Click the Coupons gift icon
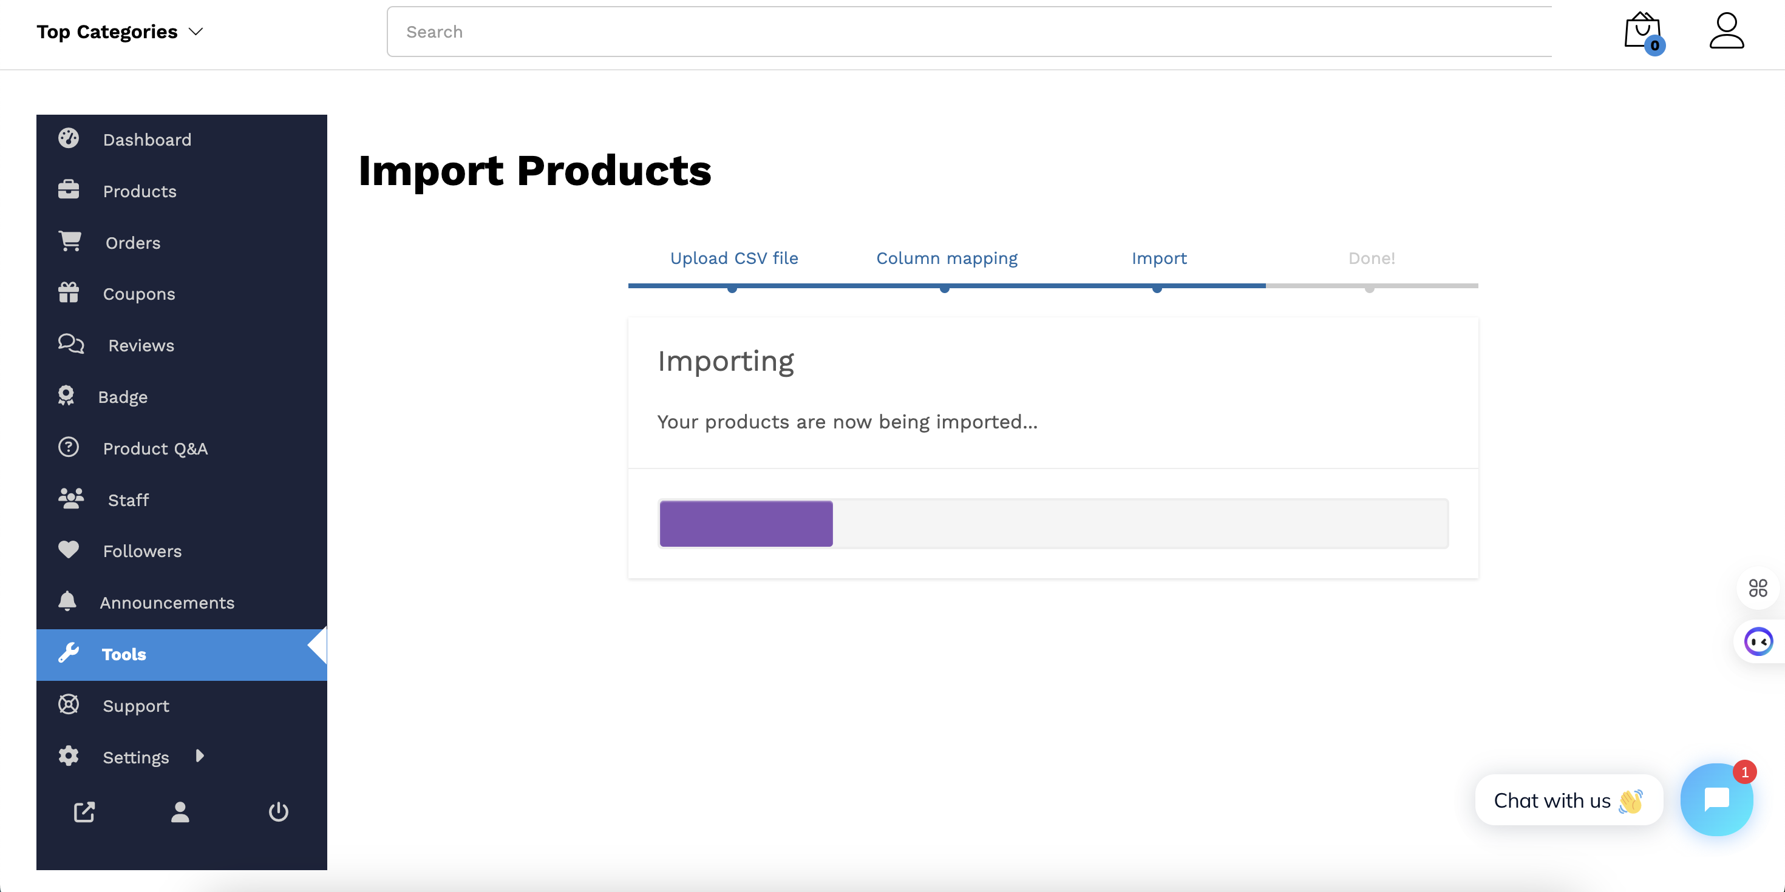 pos(69,293)
